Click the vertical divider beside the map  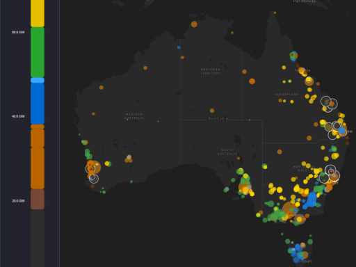(x=59, y=133)
